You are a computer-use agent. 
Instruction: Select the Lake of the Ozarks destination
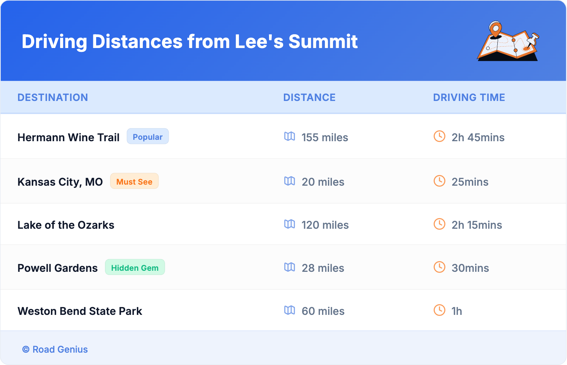coord(66,225)
